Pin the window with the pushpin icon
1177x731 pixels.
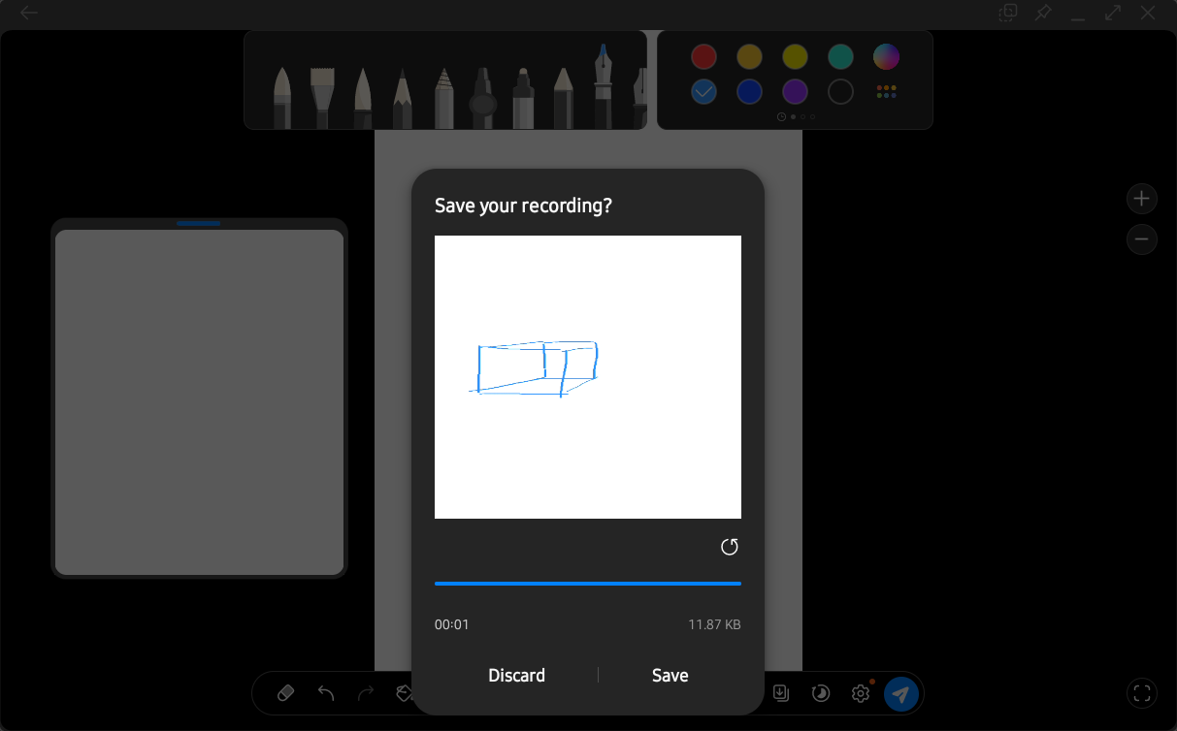click(x=1043, y=13)
